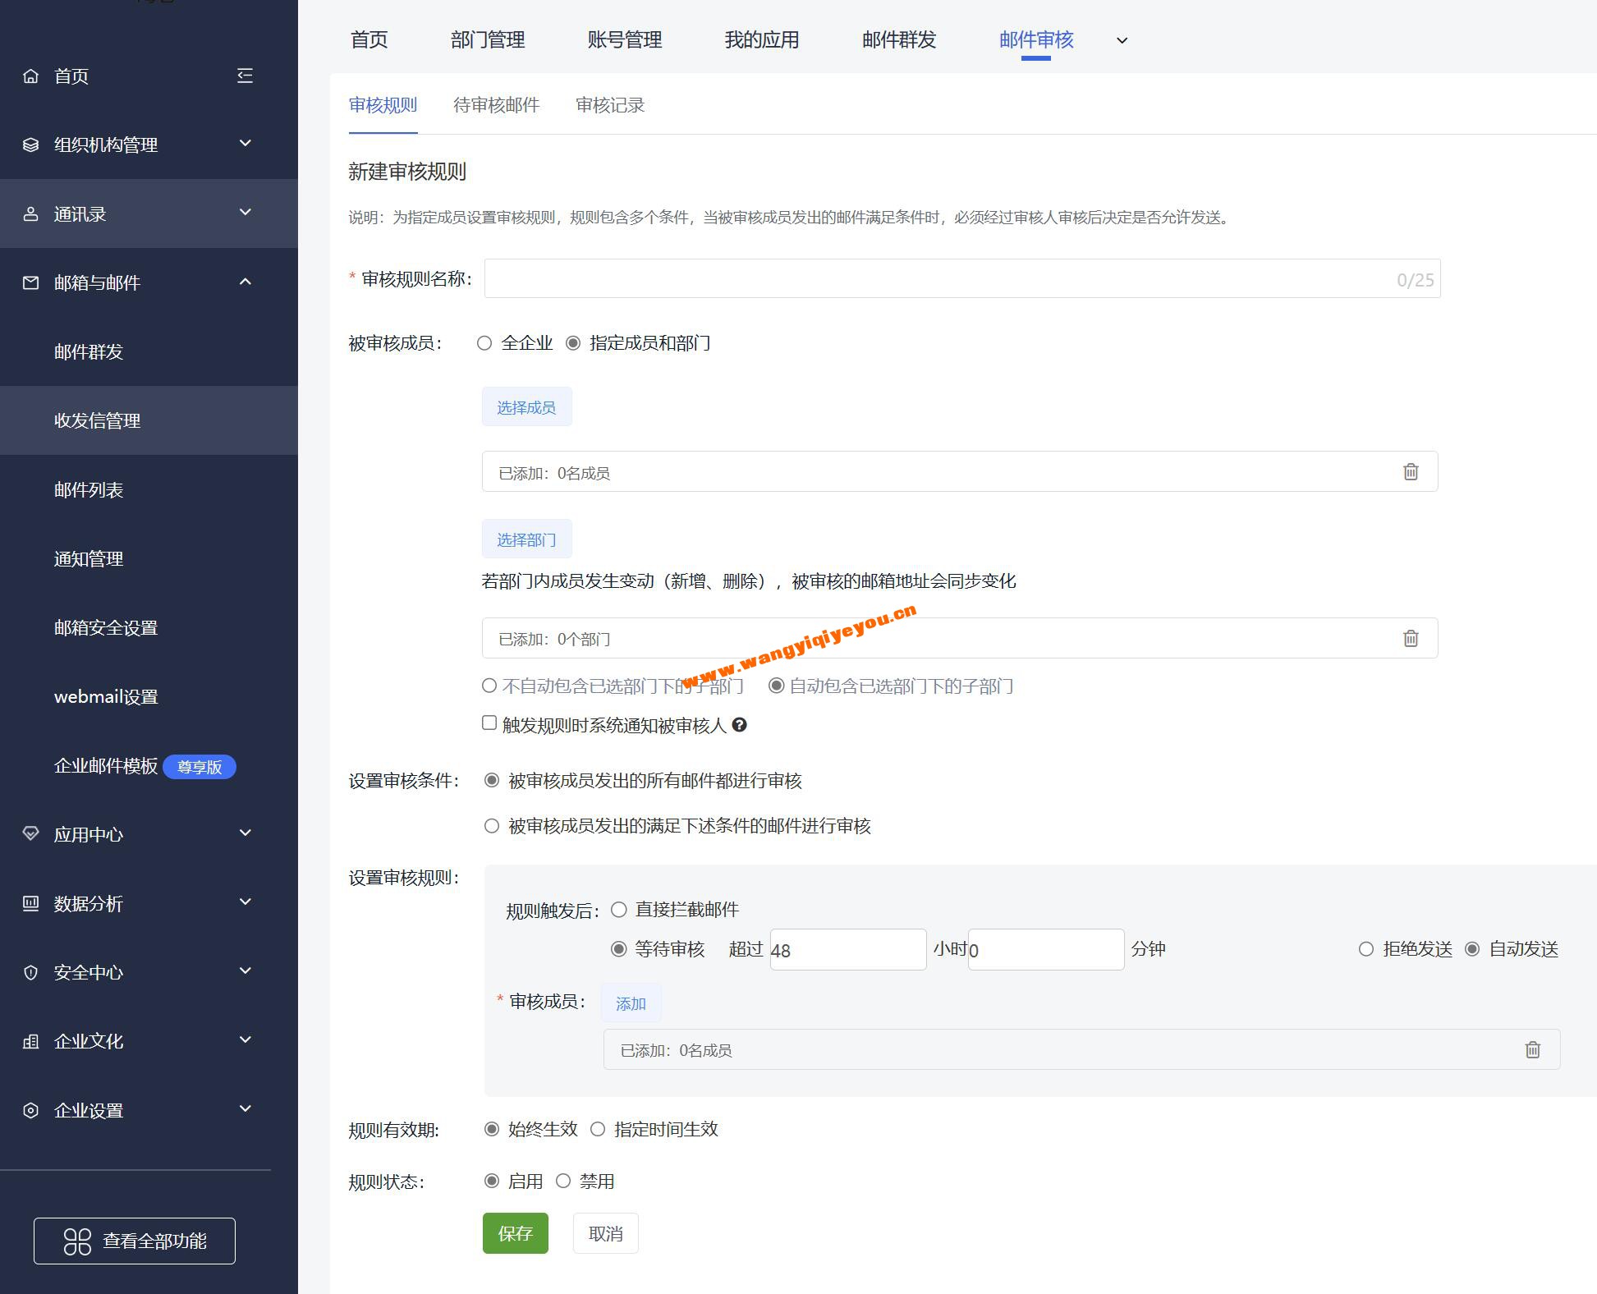Switch to 审核记录 subtab
This screenshot has height=1294, width=1597.
[610, 105]
